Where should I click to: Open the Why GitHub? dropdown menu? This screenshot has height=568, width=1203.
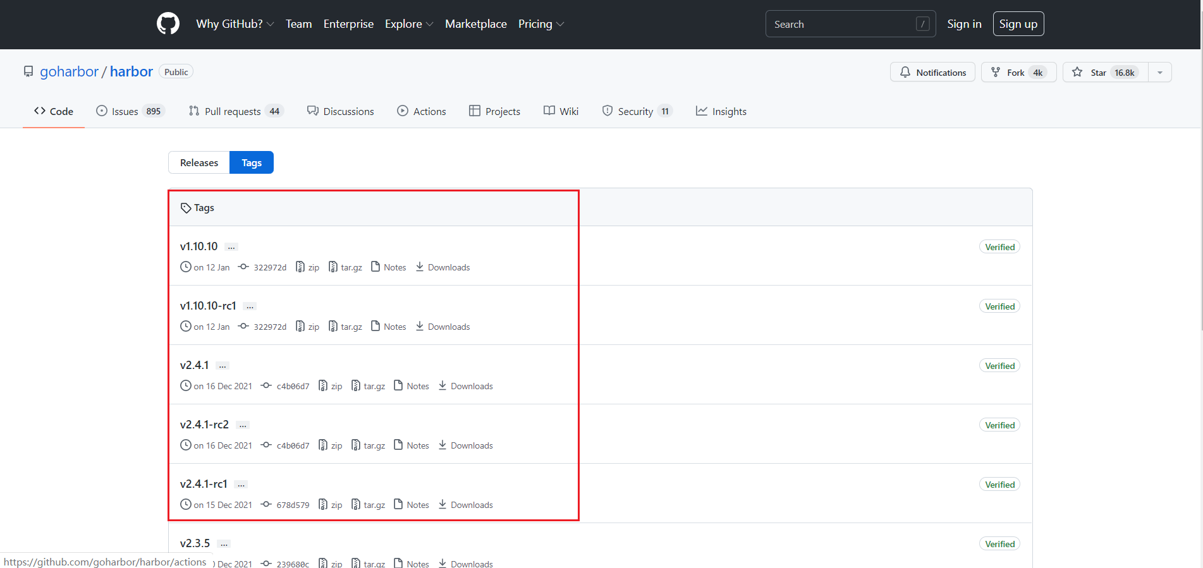click(235, 24)
